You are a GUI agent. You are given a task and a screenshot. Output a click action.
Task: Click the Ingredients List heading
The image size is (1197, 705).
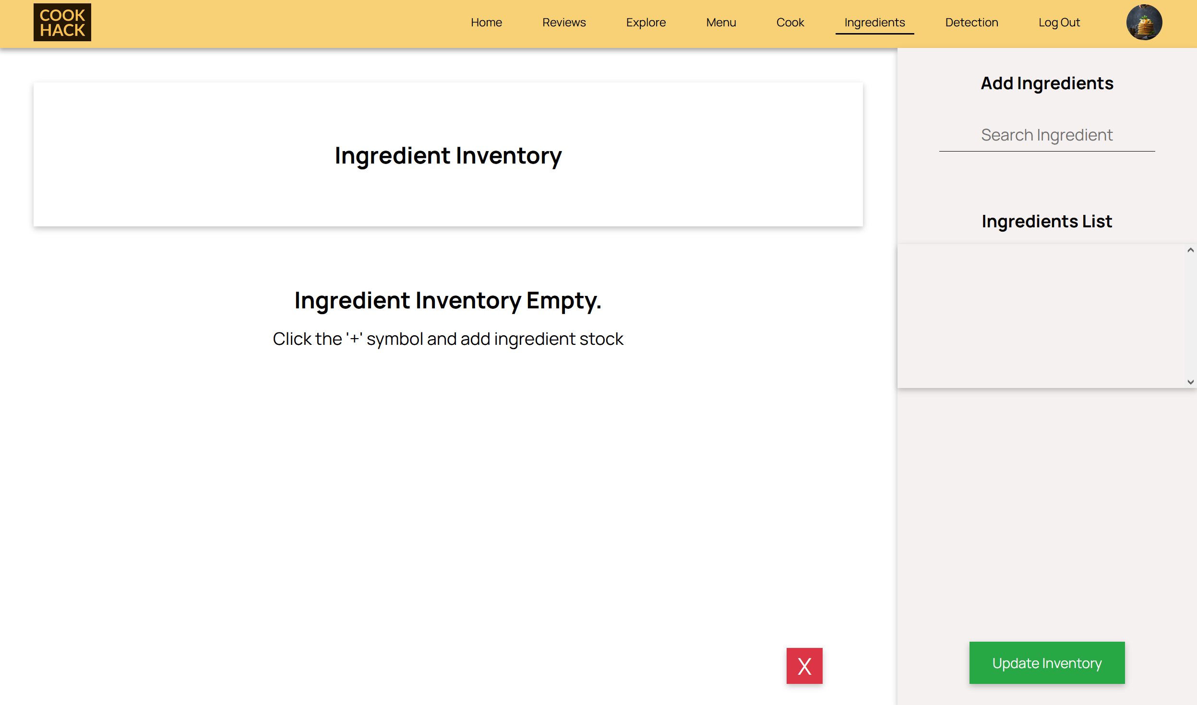[x=1047, y=222]
